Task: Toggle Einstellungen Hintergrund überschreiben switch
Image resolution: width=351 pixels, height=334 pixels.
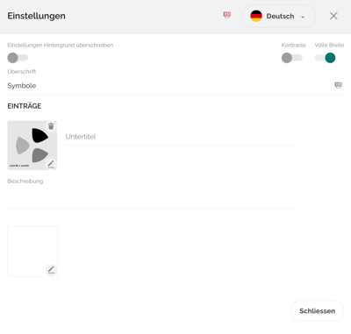Action: [18, 58]
